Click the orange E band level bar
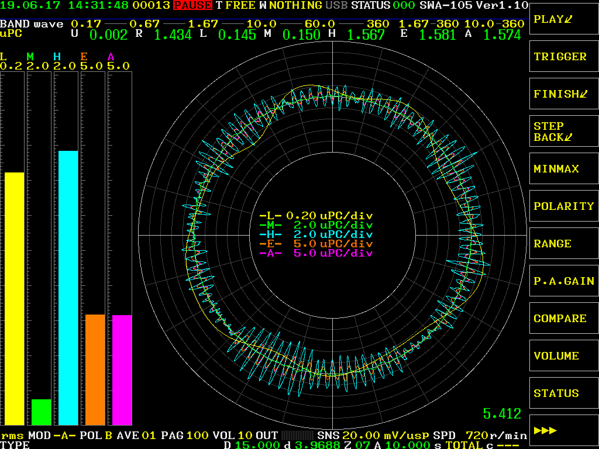Viewport: 599px width, 449px height. click(95, 369)
